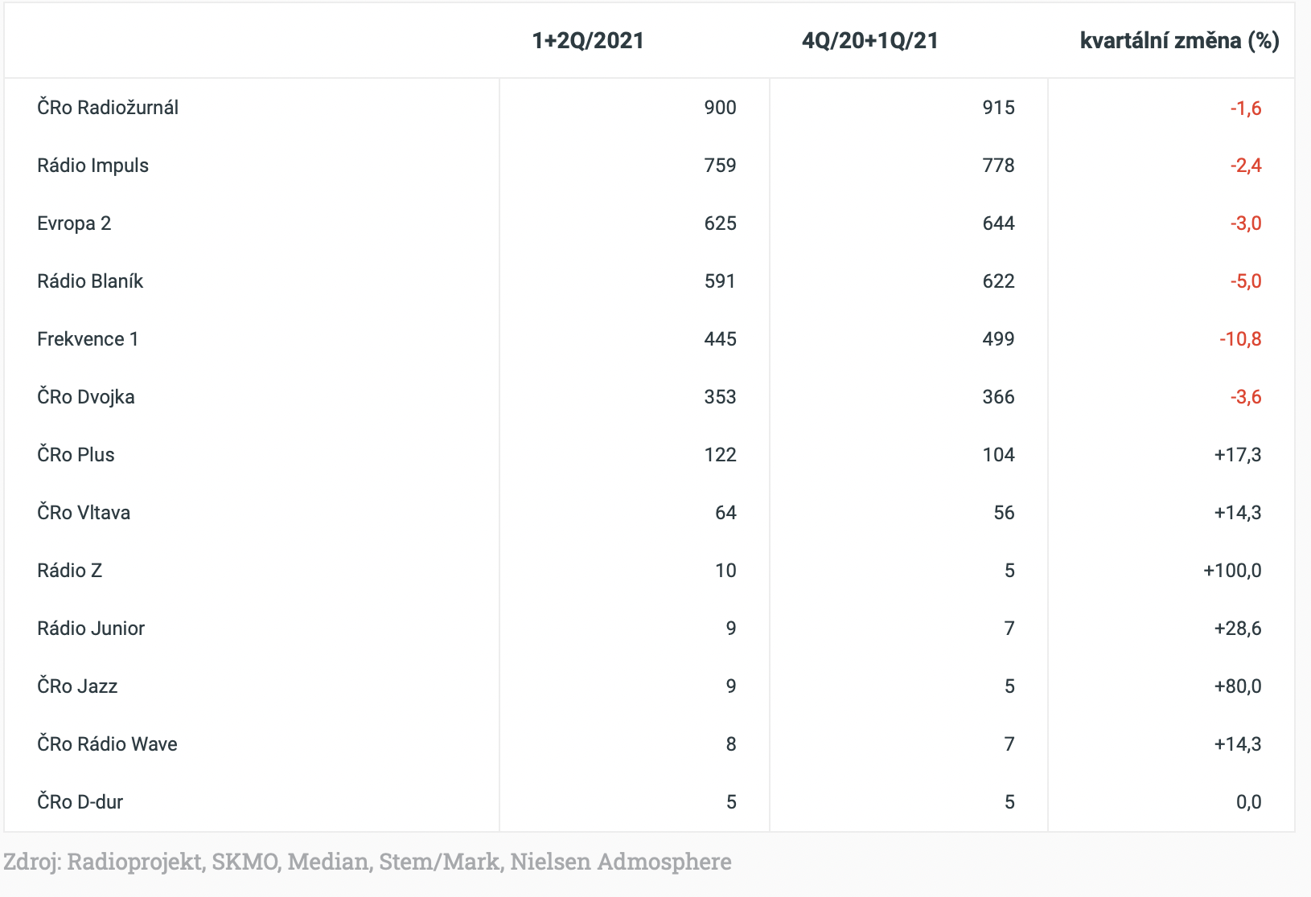Click the ČRo Dvojka station name
Screen dimensions: 1311x897
click(86, 397)
